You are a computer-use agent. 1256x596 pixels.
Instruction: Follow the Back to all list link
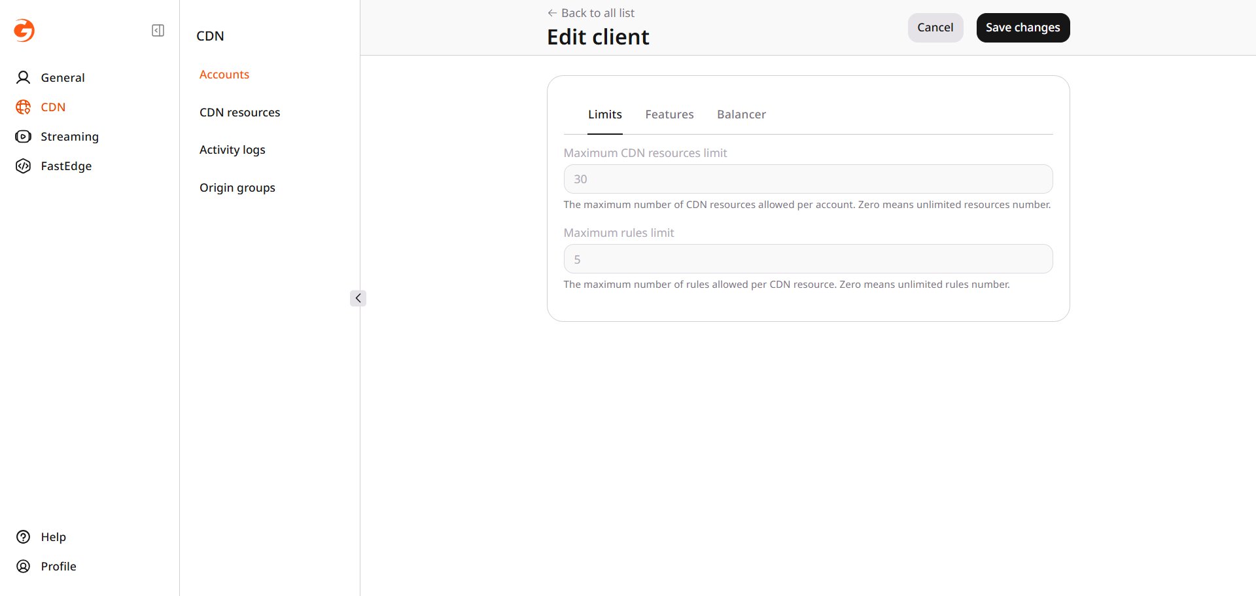pyautogui.click(x=591, y=13)
